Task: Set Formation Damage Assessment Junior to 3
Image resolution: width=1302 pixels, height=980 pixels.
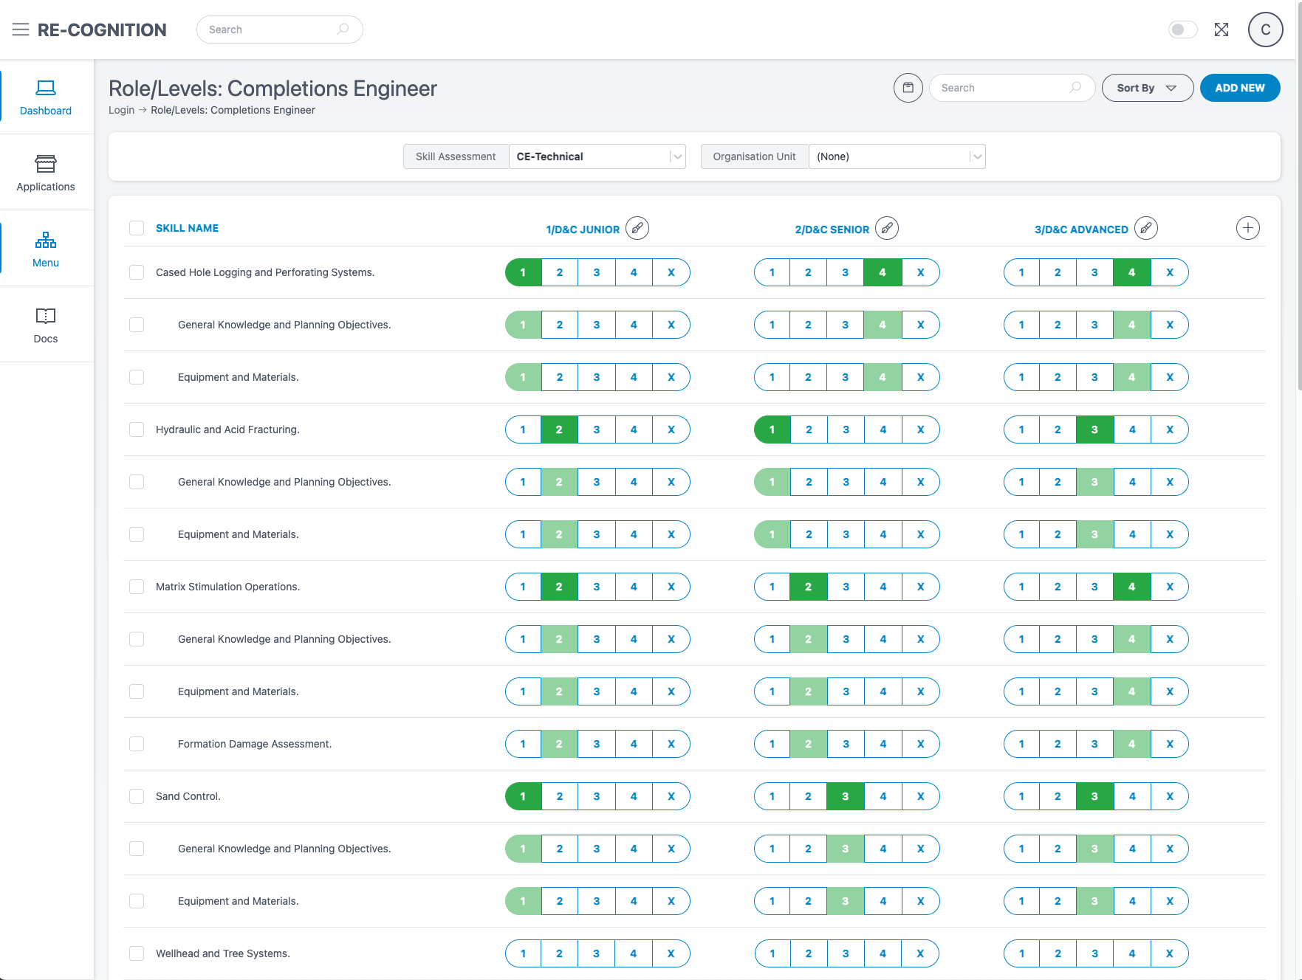Action: tap(597, 744)
